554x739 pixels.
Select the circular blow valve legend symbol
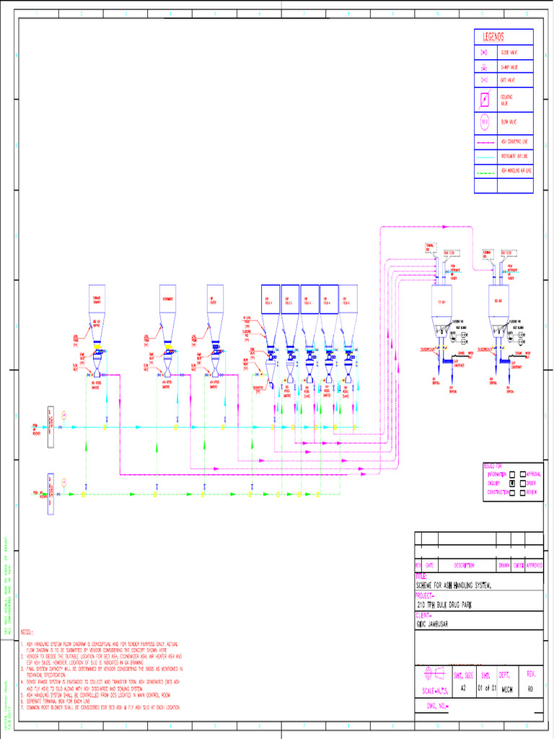[x=485, y=122]
